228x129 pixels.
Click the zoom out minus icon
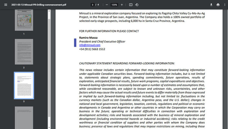click(x=107, y=5)
